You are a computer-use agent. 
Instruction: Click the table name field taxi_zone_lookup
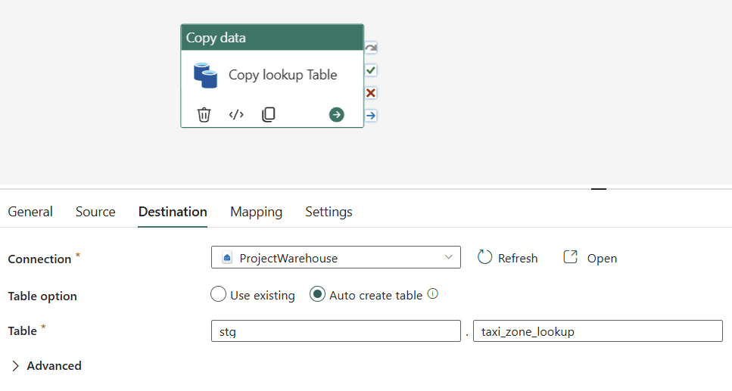pyautogui.click(x=597, y=331)
